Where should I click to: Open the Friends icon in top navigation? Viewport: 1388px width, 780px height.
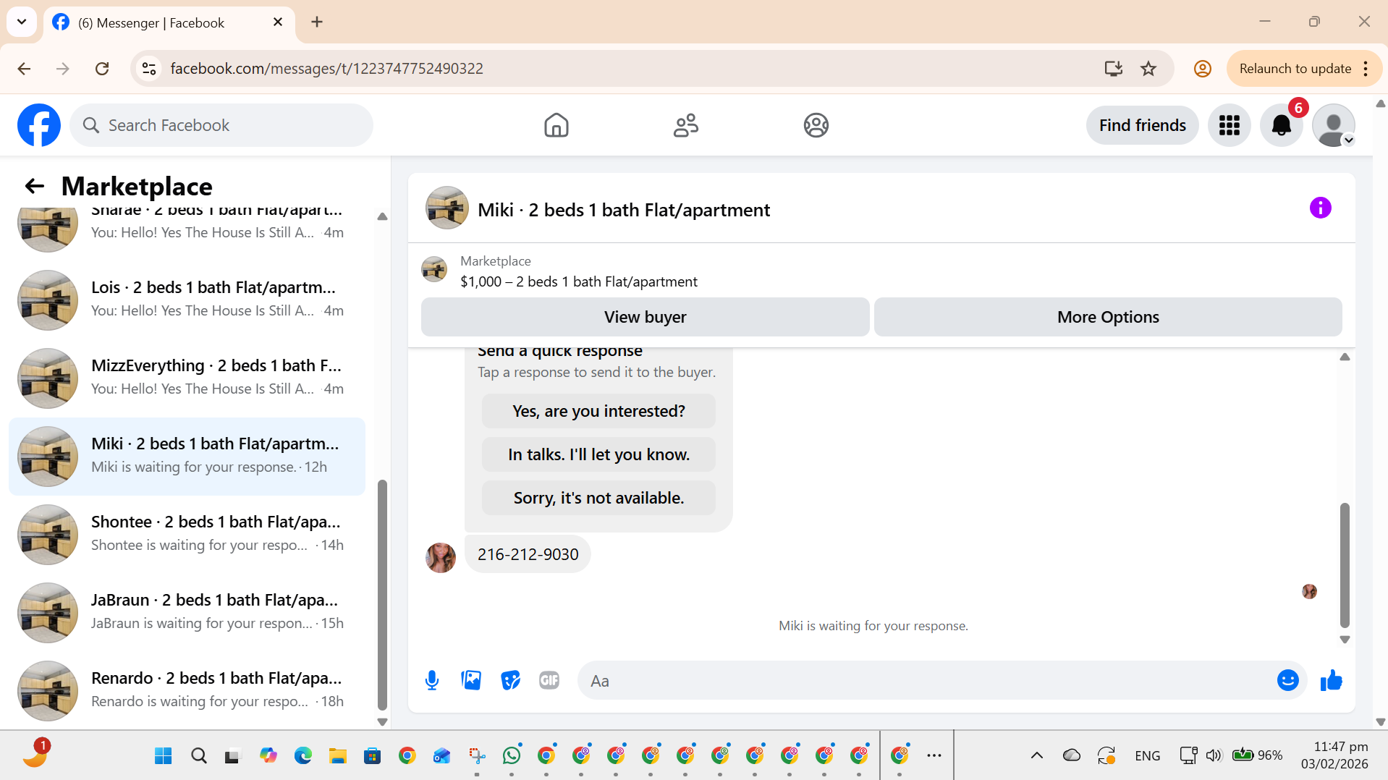click(685, 125)
